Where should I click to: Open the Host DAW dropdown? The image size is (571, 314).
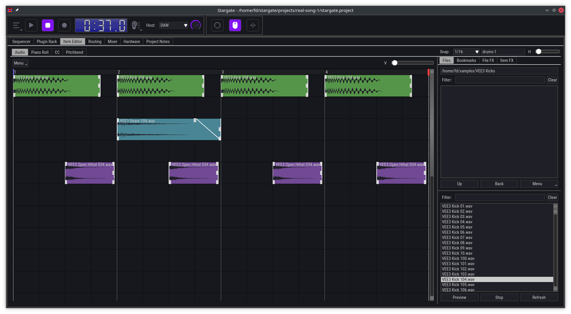pyautogui.click(x=174, y=25)
